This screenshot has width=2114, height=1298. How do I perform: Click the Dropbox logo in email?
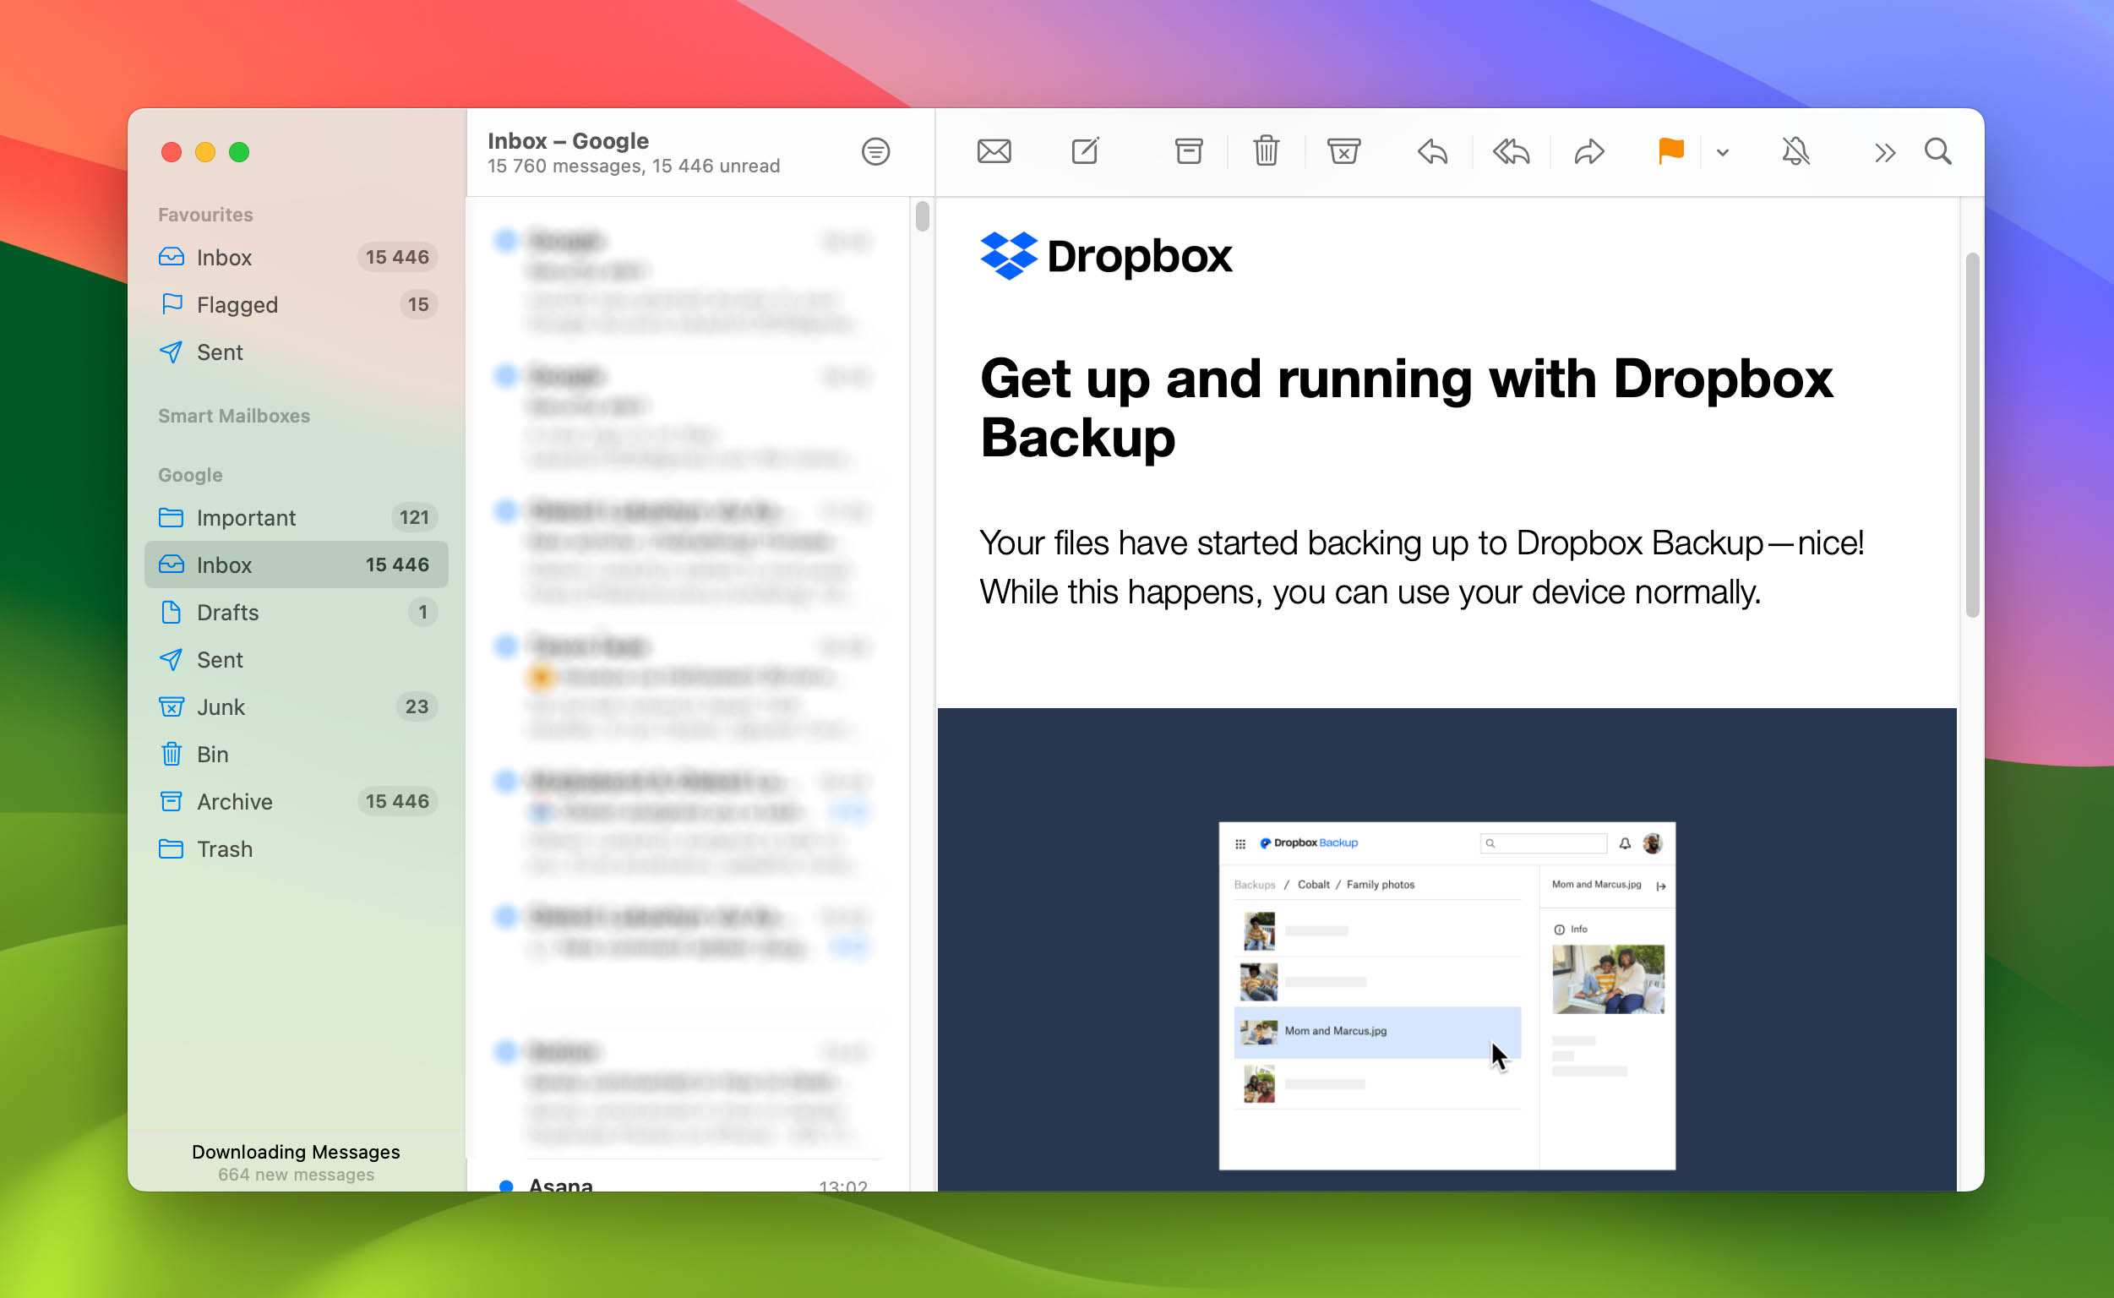tap(1105, 256)
